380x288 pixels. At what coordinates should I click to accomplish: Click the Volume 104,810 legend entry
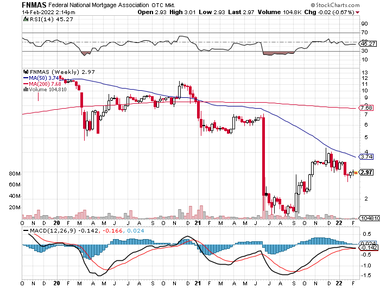point(48,90)
